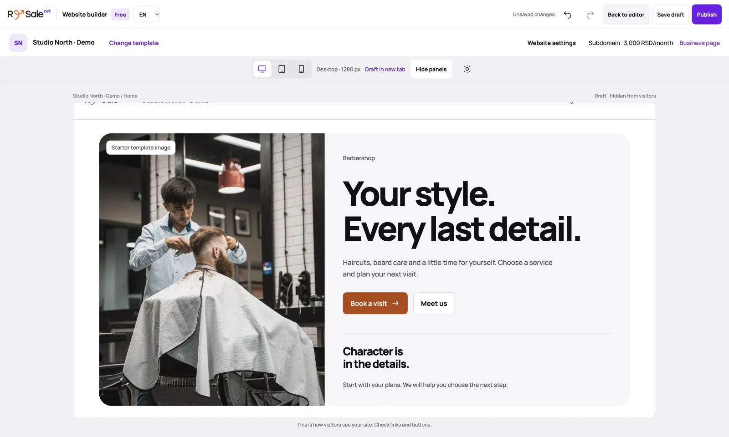
Task: Open the Business page link
Action: click(699, 43)
